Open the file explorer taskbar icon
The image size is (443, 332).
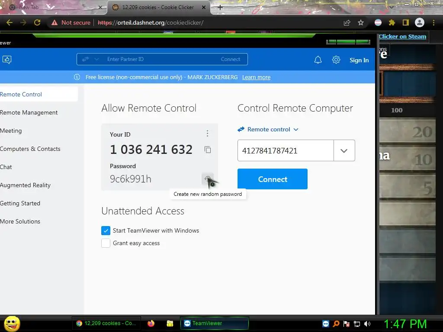[x=170, y=323]
